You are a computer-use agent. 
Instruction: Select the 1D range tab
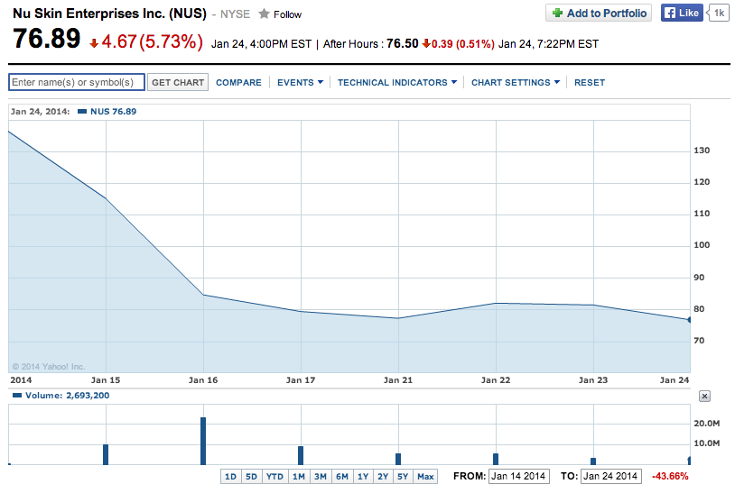coord(230,477)
